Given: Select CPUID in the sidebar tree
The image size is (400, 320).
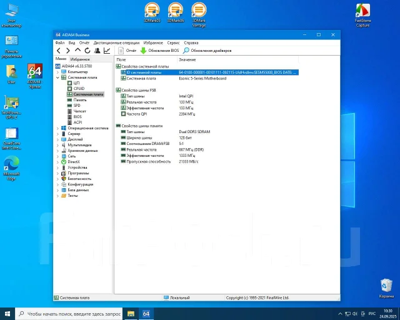Looking at the screenshot, I should pyautogui.click(x=79, y=89).
